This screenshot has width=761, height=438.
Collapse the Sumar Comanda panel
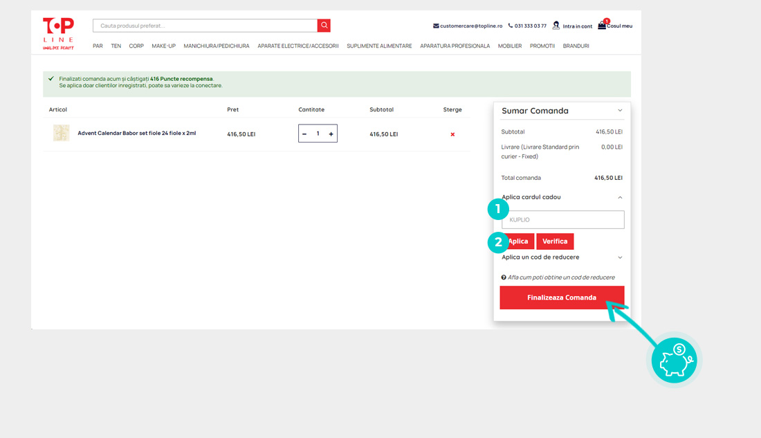pos(620,111)
